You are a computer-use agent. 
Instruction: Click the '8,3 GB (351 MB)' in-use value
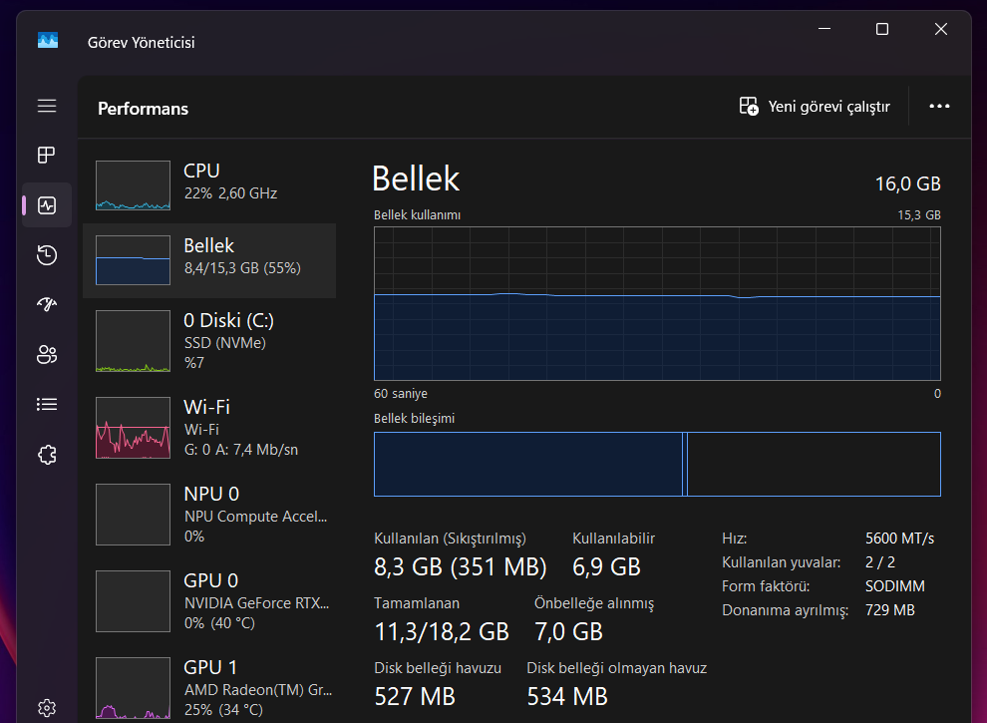pyautogui.click(x=461, y=566)
